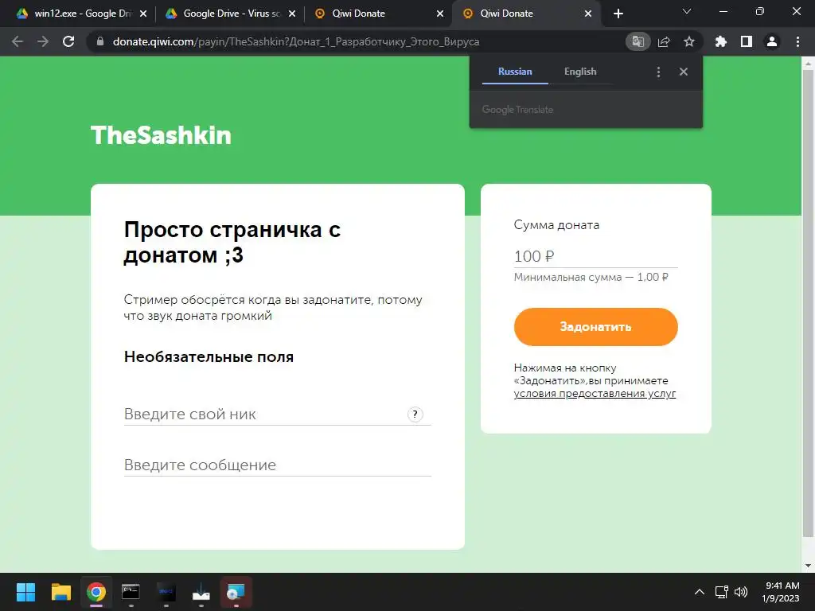Focus the Введите сообщение message field
815x611 pixels.
[278, 465]
